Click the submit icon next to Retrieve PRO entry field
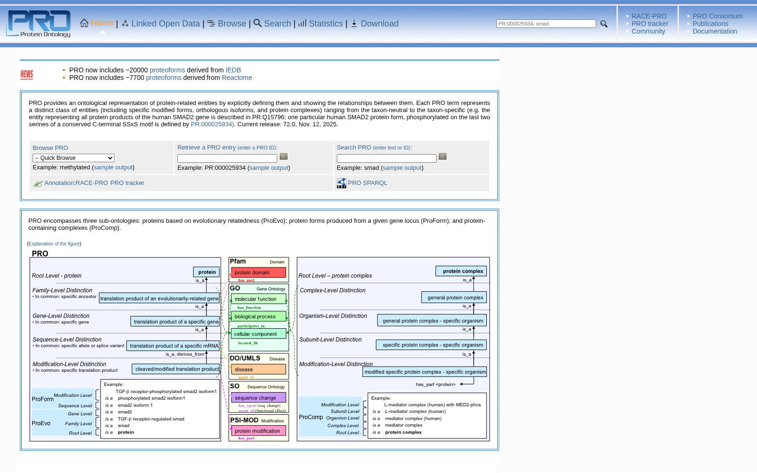Image resolution: width=757 pixels, height=473 pixels. (x=284, y=157)
